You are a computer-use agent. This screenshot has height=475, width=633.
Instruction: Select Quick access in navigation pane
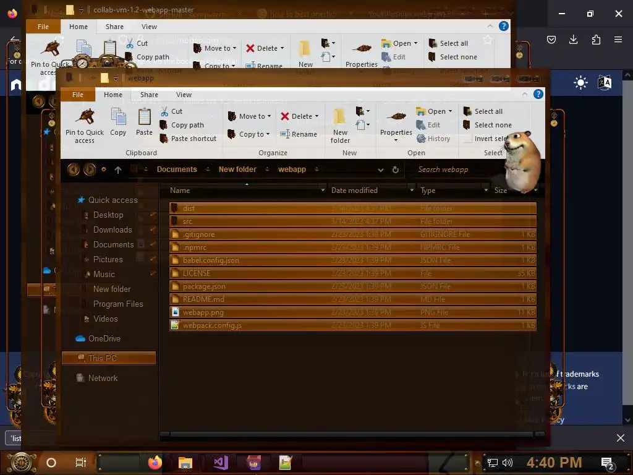point(108,200)
